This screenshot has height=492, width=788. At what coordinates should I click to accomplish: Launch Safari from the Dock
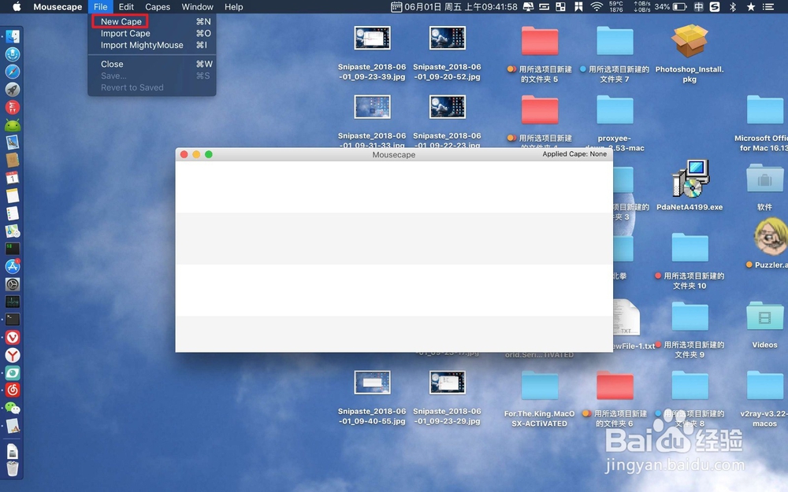(x=13, y=72)
